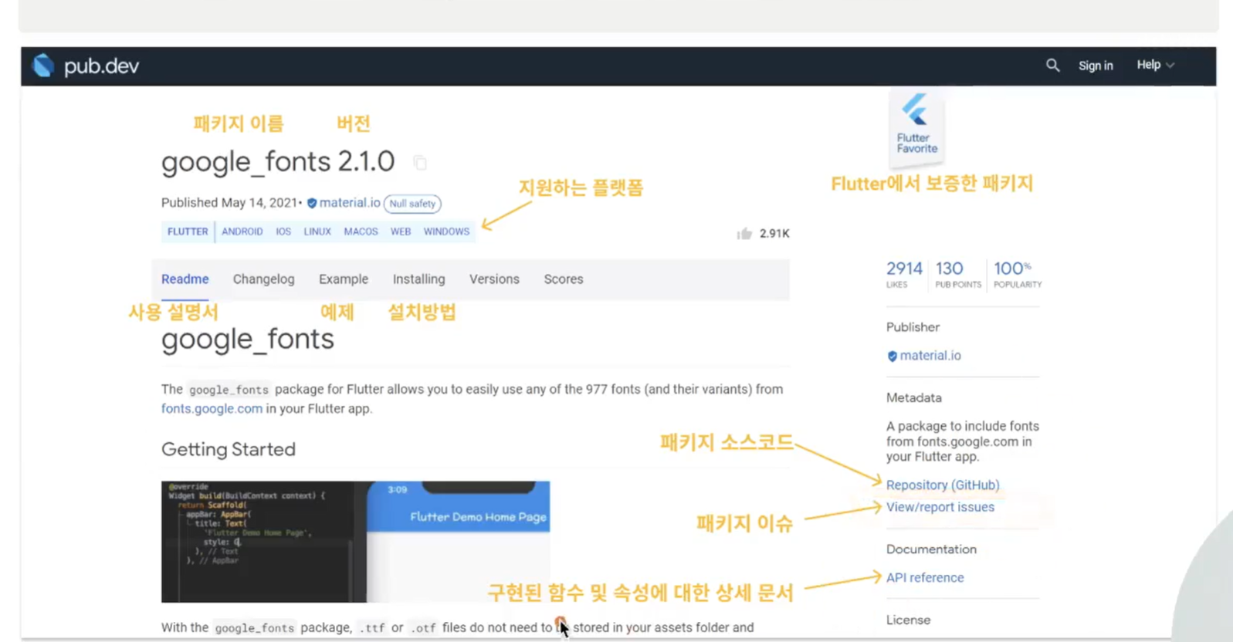Viewport: 1233px width, 642px height.
Task: Click the Getting Started demo image
Action: (x=355, y=542)
